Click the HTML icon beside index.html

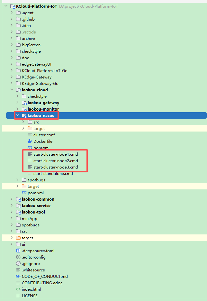point(18,289)
